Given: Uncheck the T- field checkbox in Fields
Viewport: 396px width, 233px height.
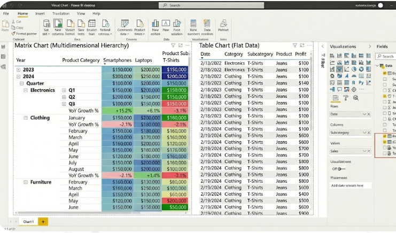Looking at the screenshot, I should [x=385, y=96].
